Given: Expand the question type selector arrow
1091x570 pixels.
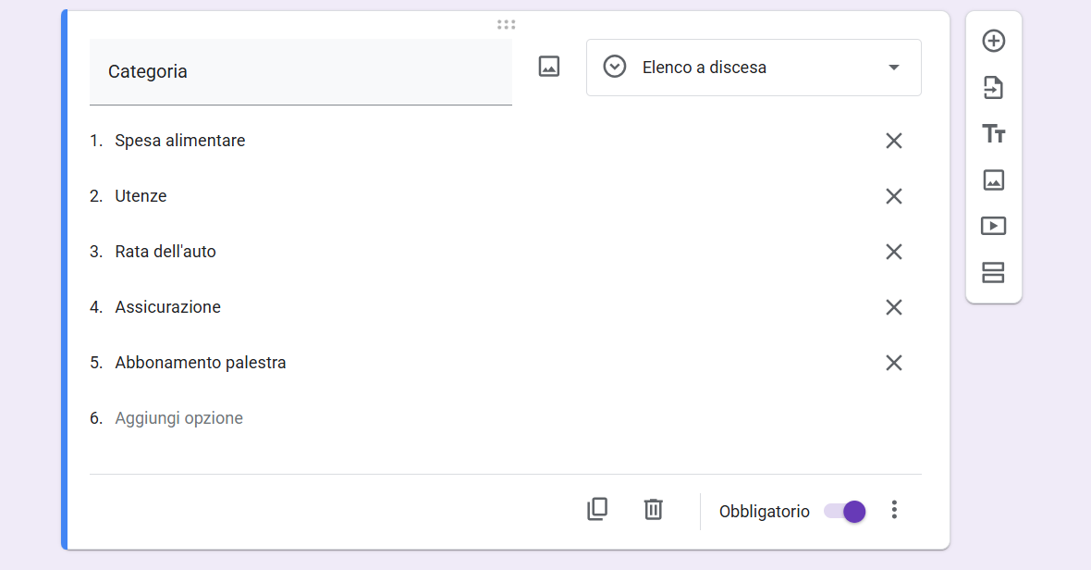Looking at the screenshot, I should click(893, 67).
